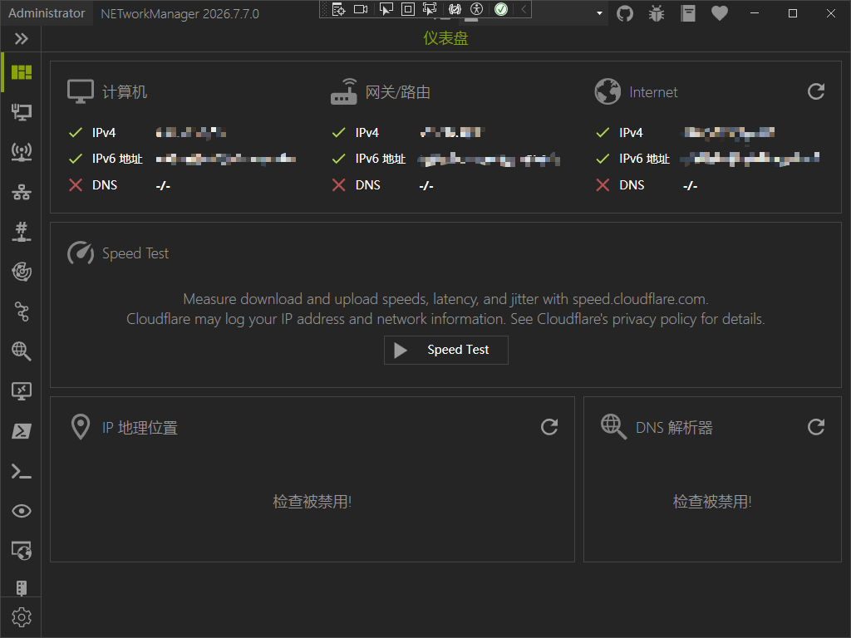Click the 仪表盘 page title

(x=445, y=38)
